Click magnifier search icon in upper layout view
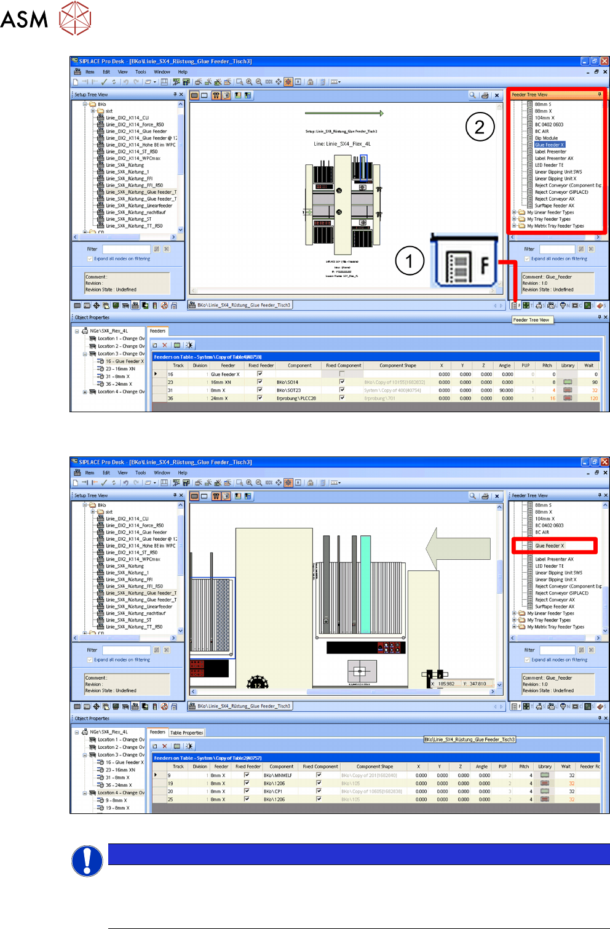Screen dimensions: 610x929 click(x=472, y=95)
